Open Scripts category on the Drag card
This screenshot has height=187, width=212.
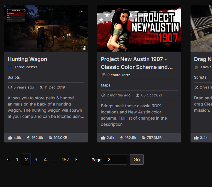click(200, 77)
